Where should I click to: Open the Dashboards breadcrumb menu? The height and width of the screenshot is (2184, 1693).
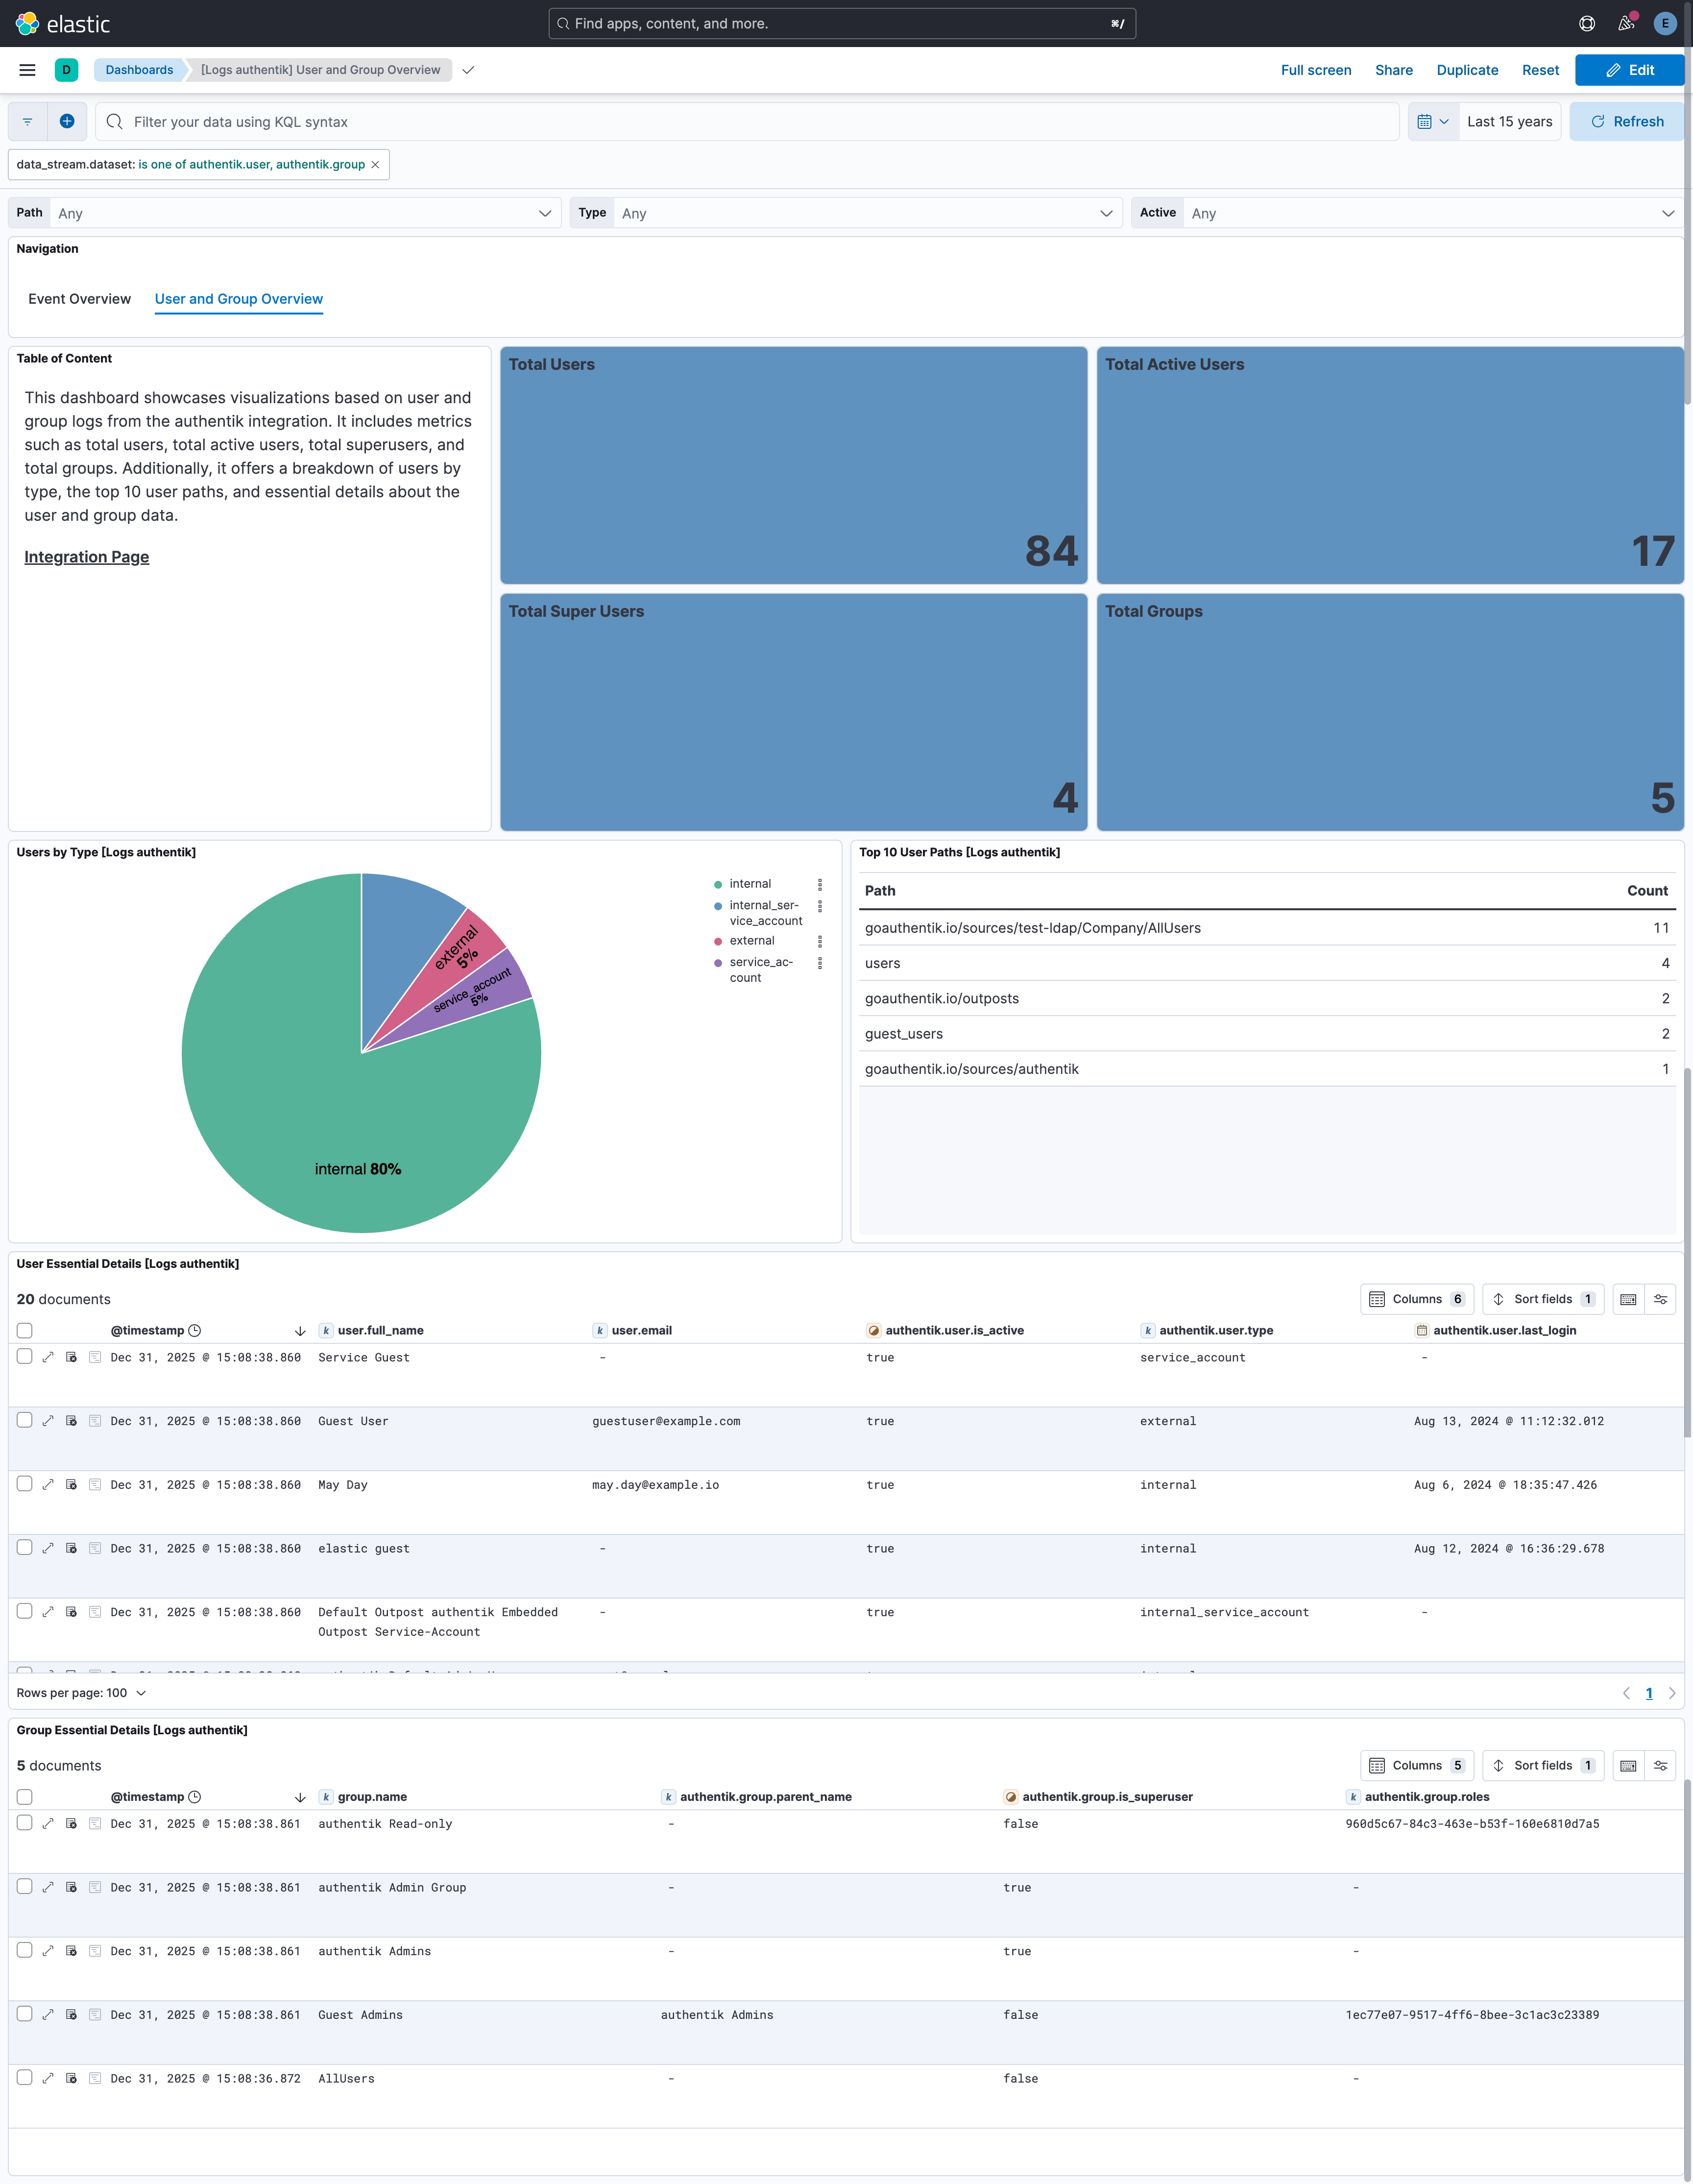(139, 70)
